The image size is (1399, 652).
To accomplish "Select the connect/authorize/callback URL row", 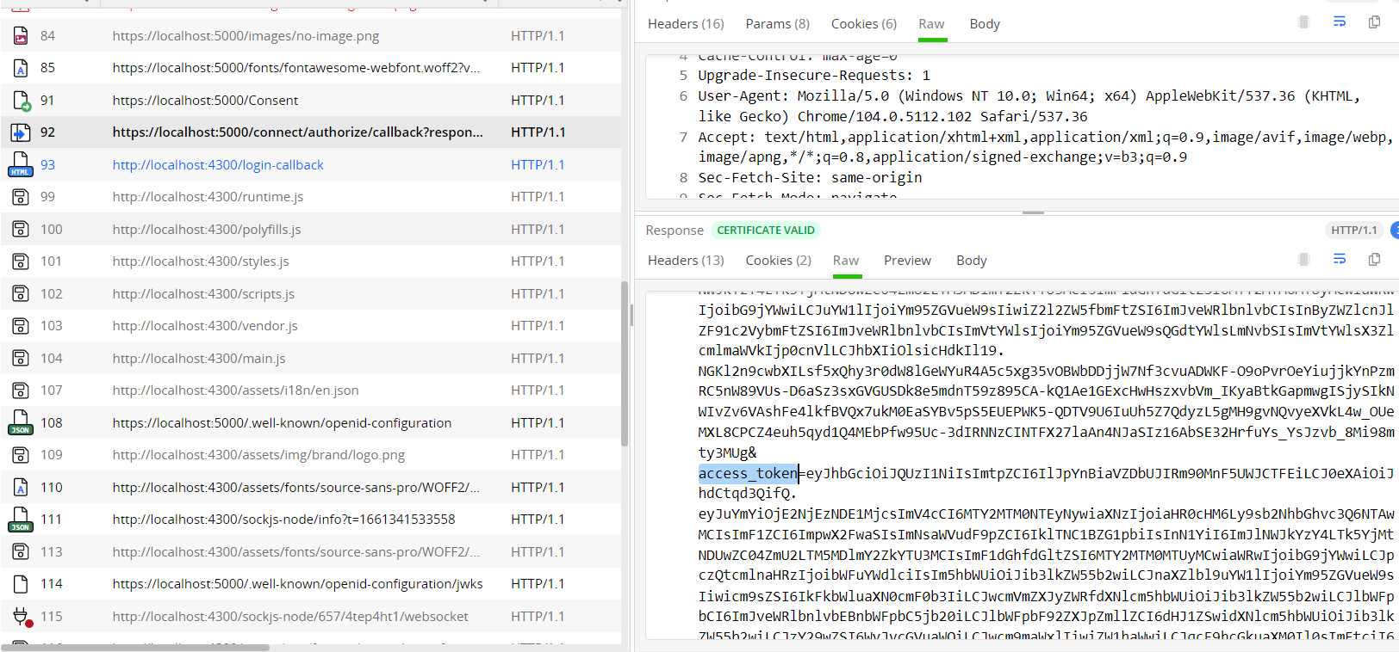I will (297, 132).
